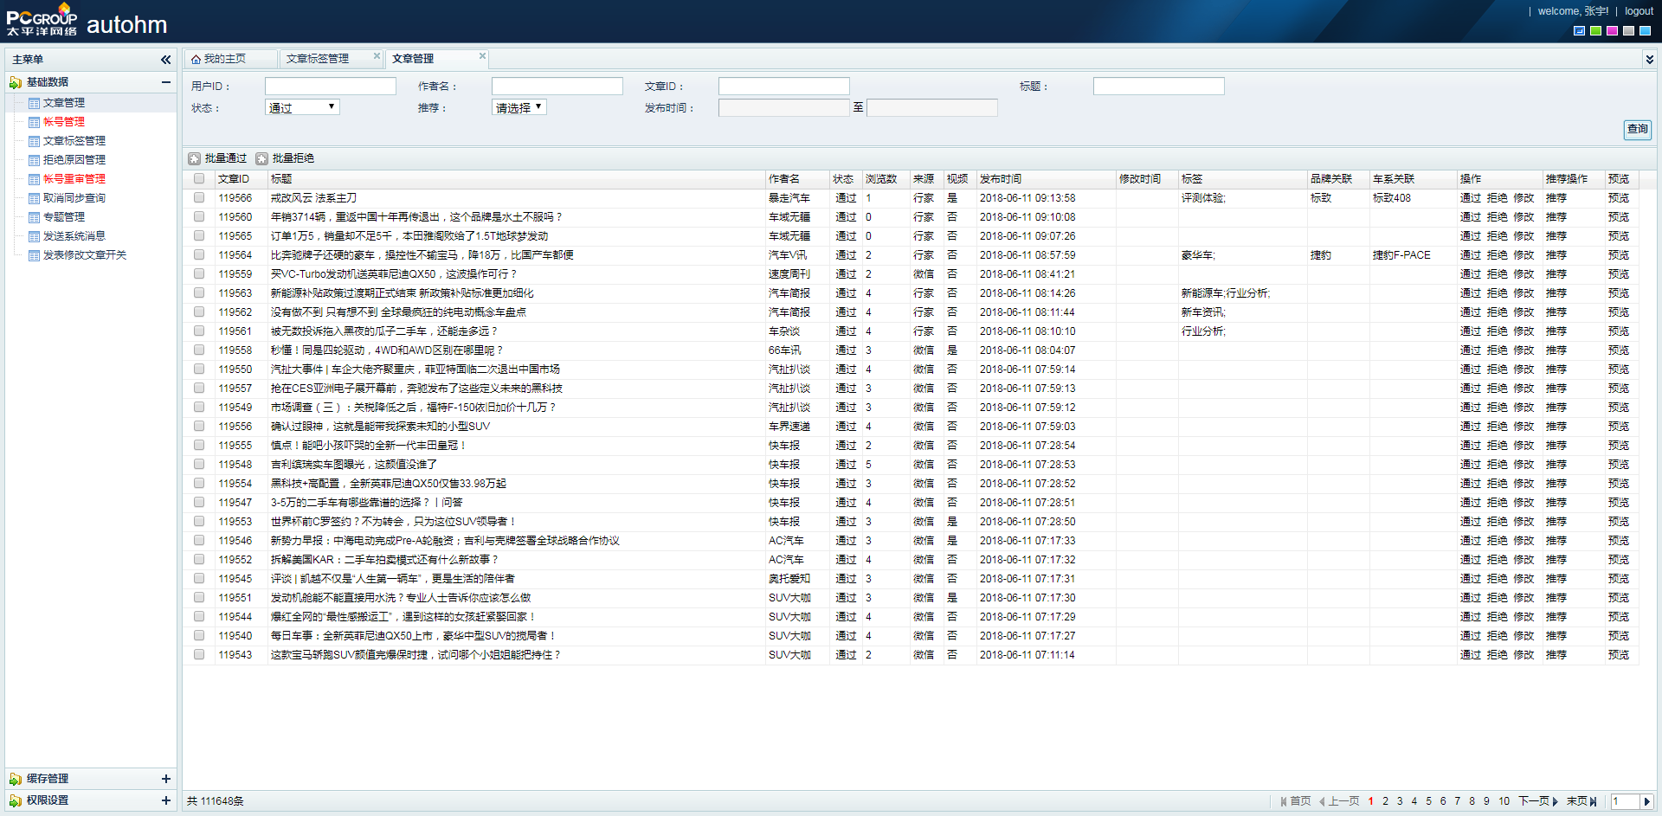The width and height of the screenshot is (1662, 816).
Task: Click the go-to-page arrow beside page input
Action: (1647, 801)
